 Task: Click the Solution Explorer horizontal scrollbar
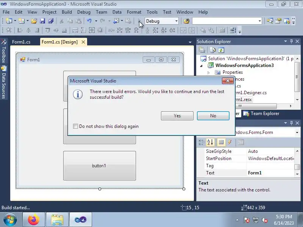[x=256, y=106]
